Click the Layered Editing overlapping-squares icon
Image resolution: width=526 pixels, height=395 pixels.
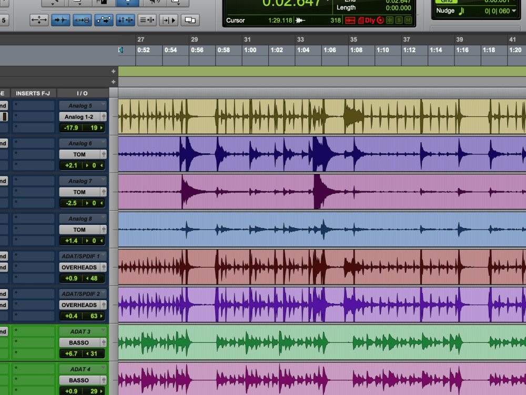190,20
